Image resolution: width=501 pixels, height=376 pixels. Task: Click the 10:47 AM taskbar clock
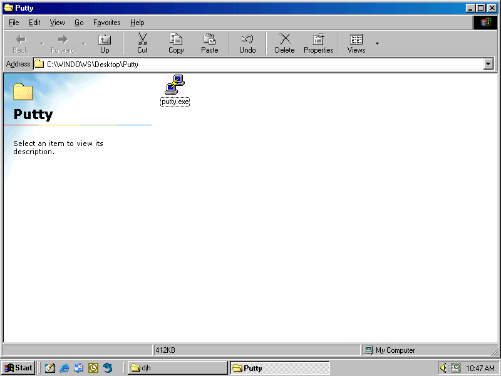click(480, 368)
